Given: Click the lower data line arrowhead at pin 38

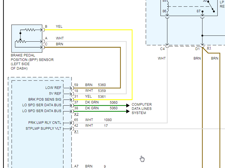Looking at the screenshot, I should pyautogui.click(x=128, y=111).
